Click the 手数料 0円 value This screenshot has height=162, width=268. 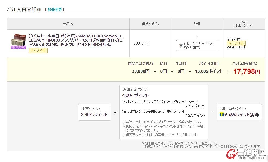pos(181,71)
